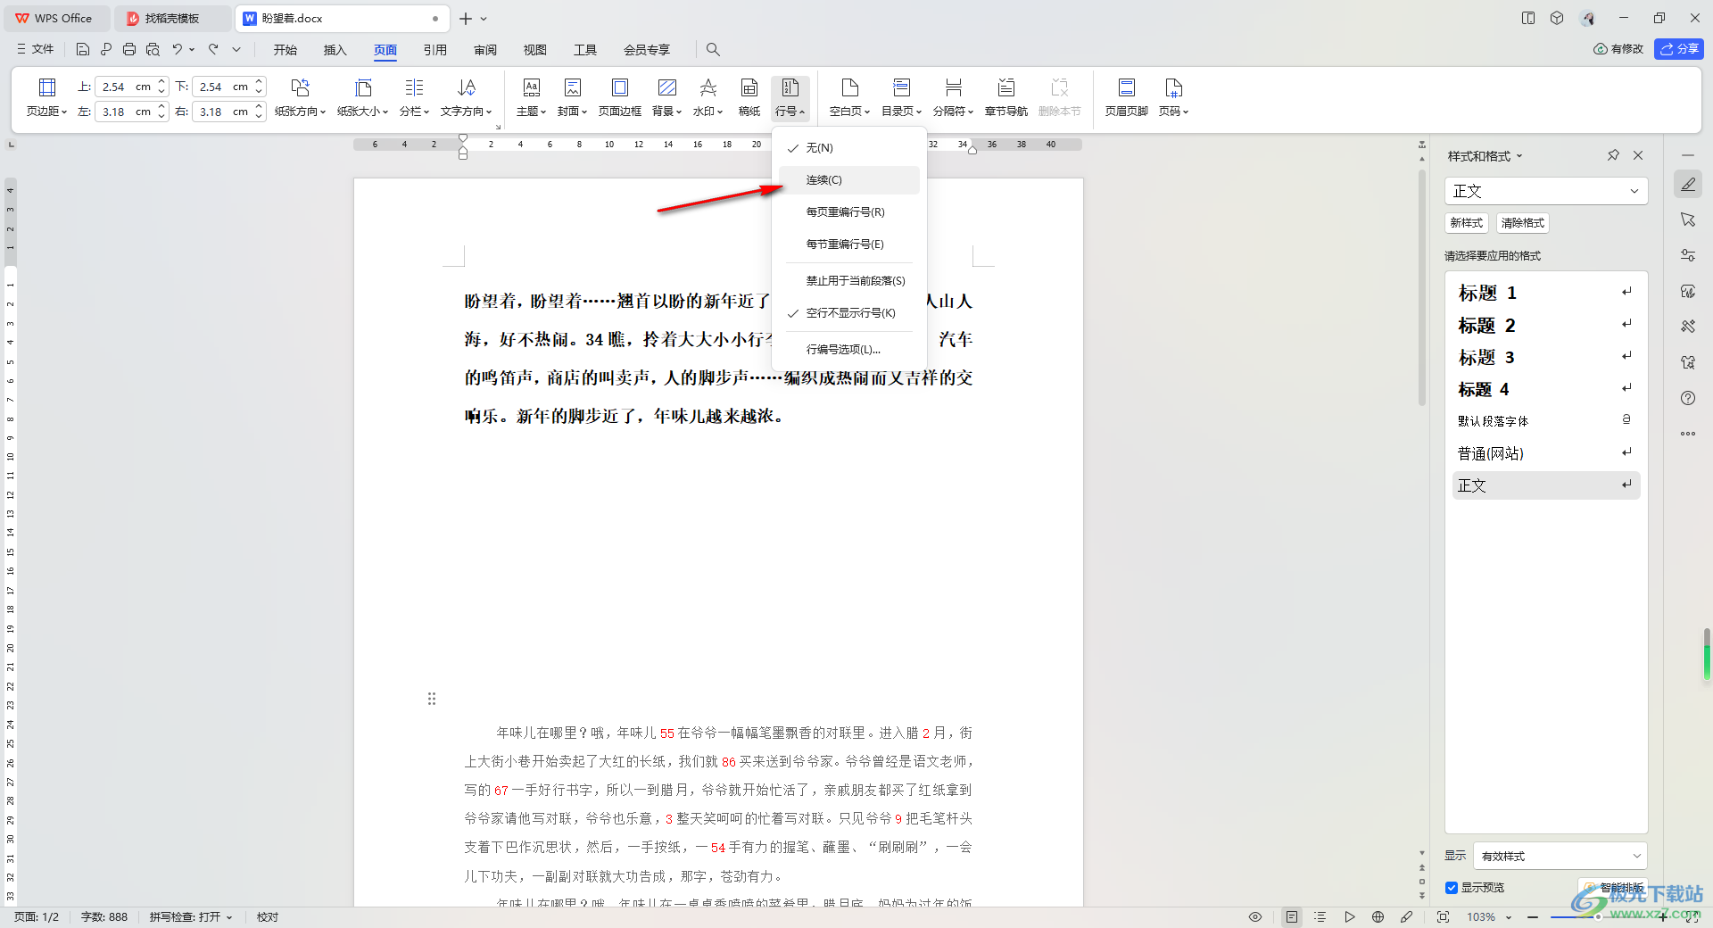Open the 页边距 margins tool

[x=47, y=97]
